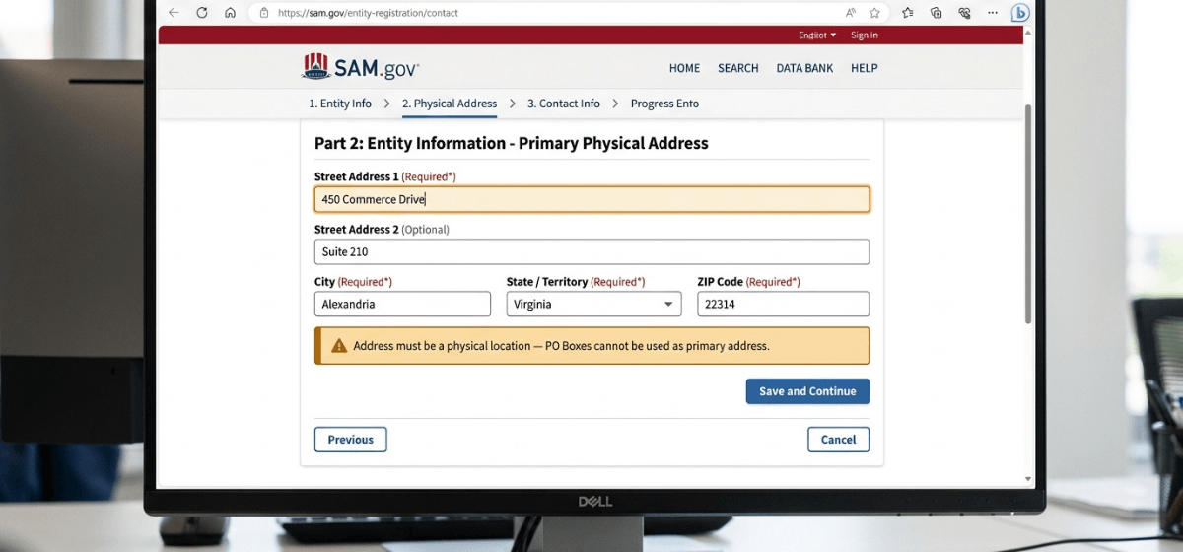Click the lock site info icon

[x=263, y=13]
